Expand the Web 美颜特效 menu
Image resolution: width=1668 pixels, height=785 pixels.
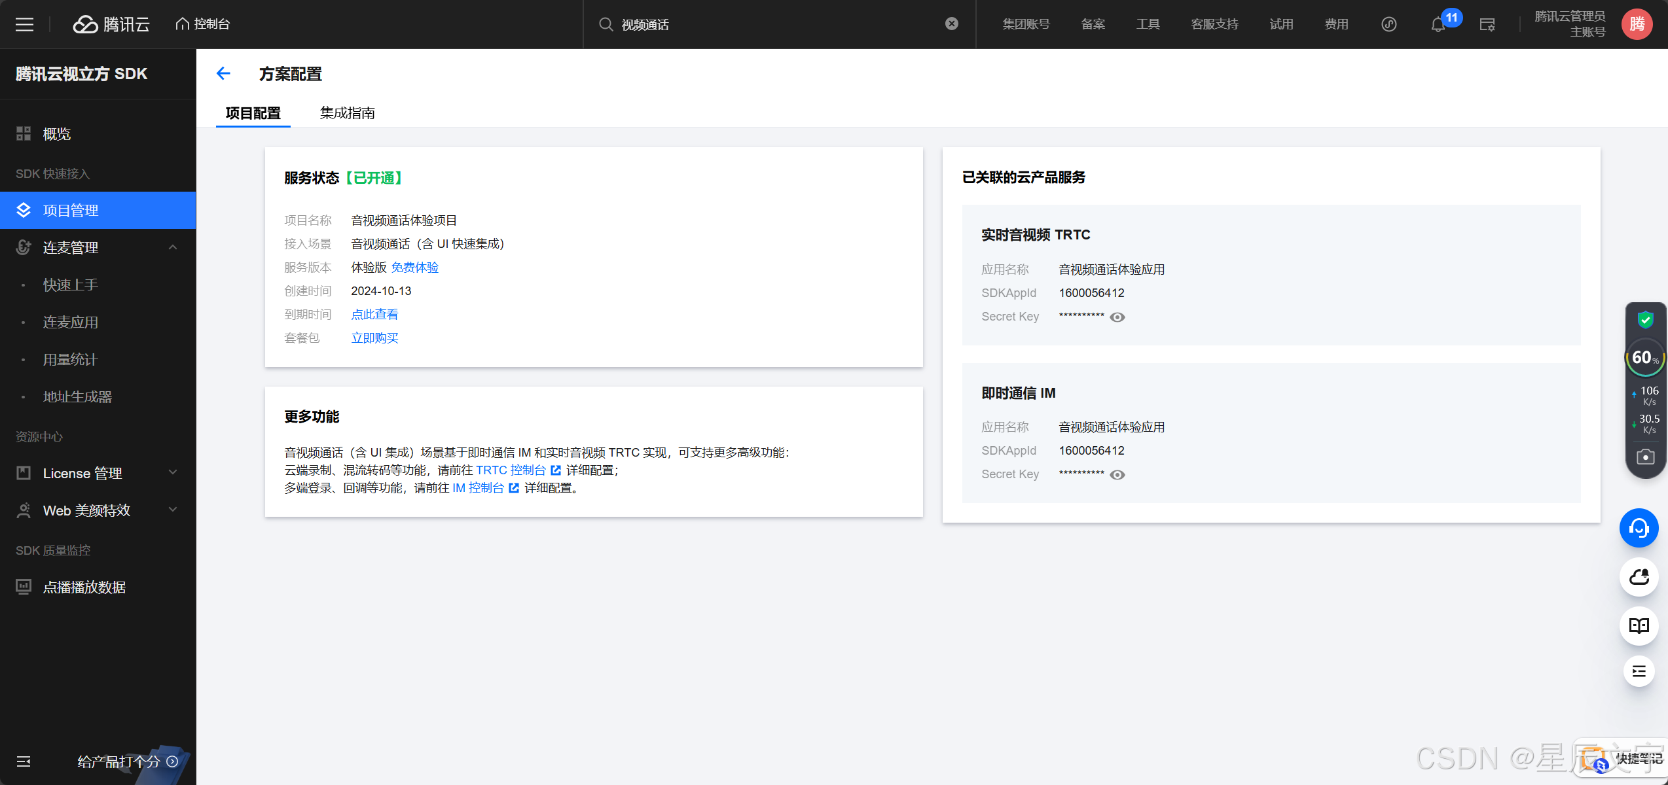click(x=173, y=510)
